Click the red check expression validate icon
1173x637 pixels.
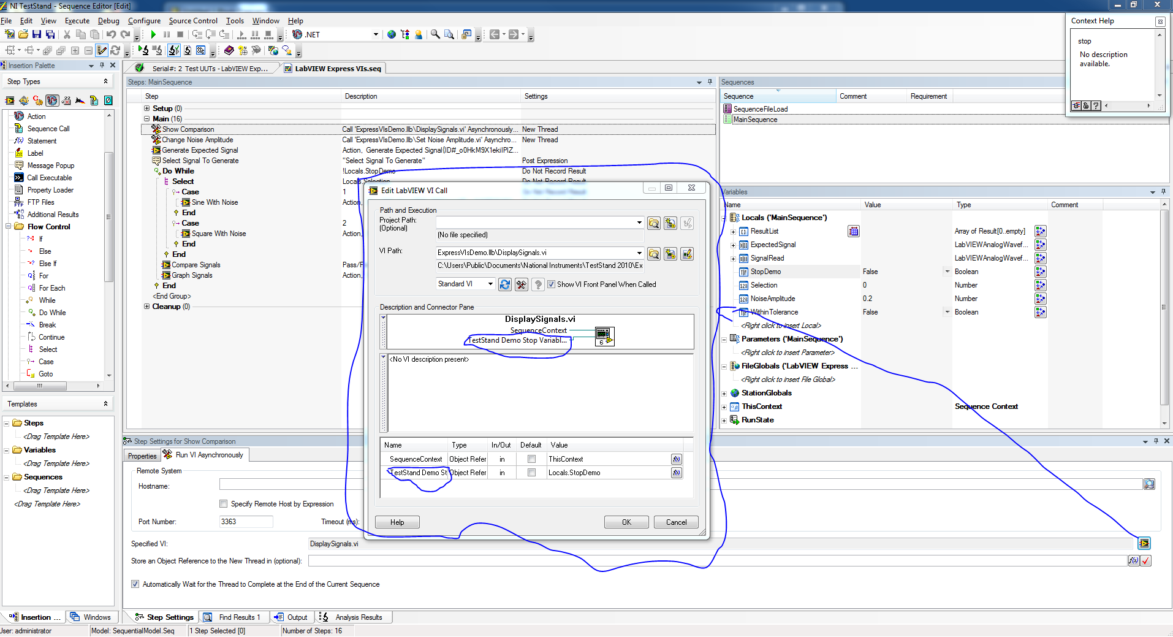pyautogui.click(x=1146, y=560)
